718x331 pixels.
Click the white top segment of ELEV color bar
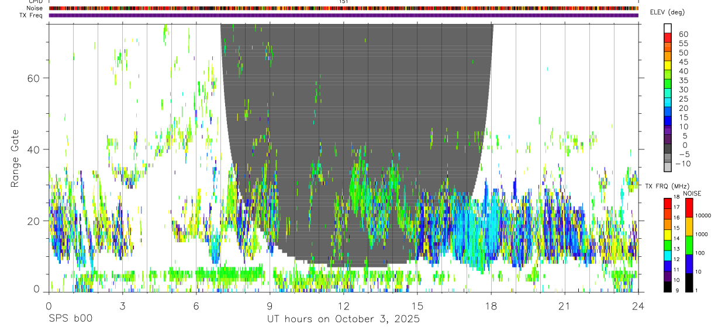668,27
